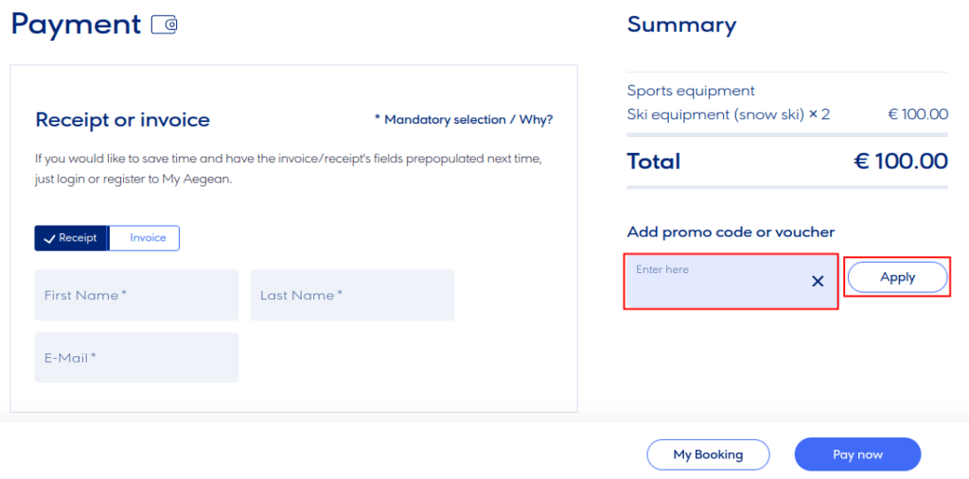Switch to the Invoice option
Viewport: 969px width, 479px height.
pyautogui.click(x=147, y=238)
